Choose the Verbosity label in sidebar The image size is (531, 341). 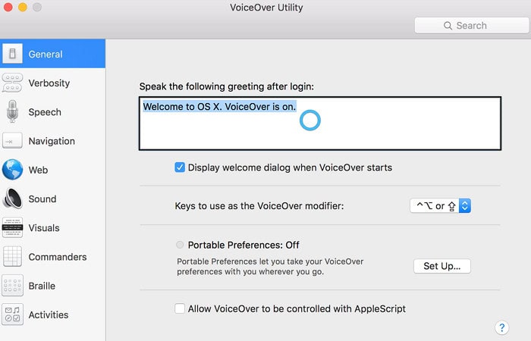(49, 83)
